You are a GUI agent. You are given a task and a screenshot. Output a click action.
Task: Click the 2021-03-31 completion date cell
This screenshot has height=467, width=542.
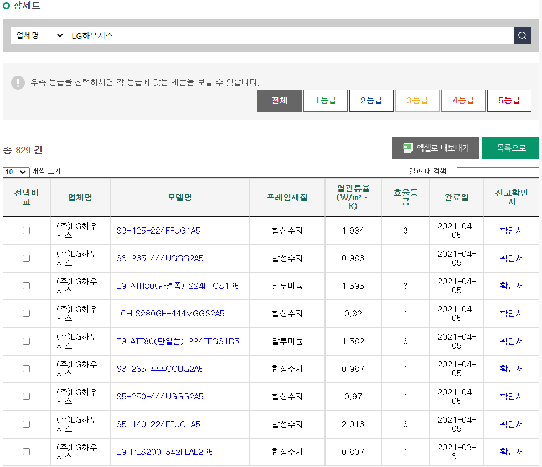[457, 452]
